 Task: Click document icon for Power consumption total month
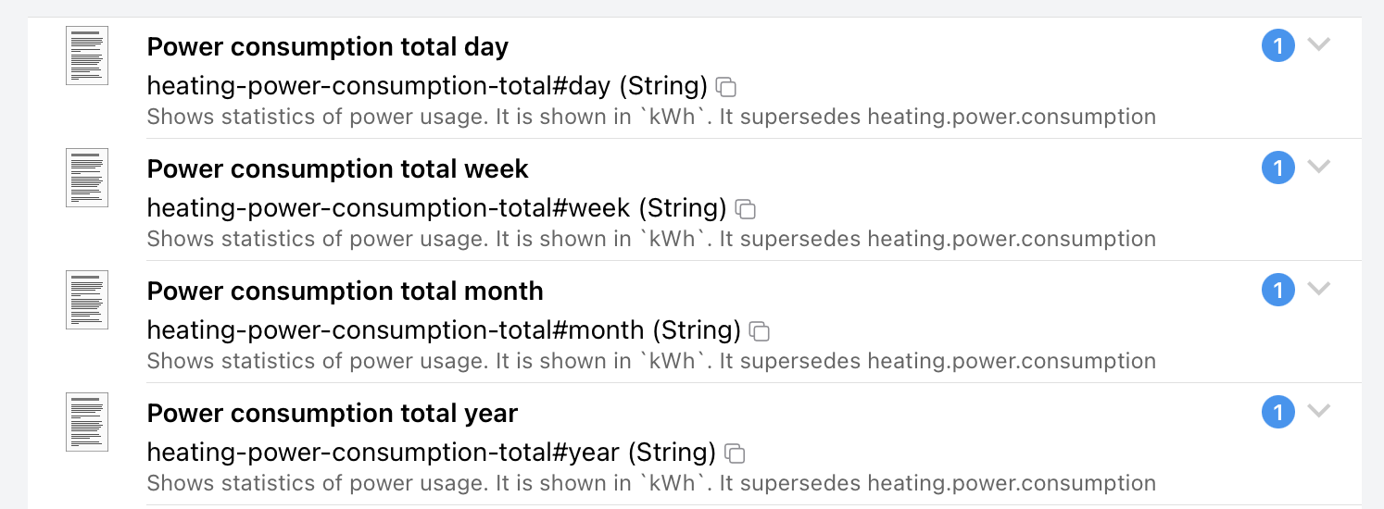pos(87,300)
